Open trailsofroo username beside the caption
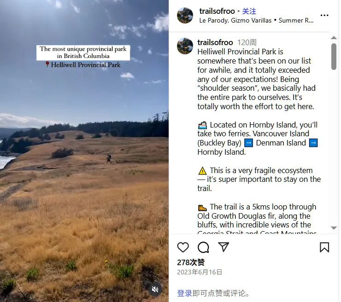The height and width of the screenshot is (302, 341). (x=215, y=42)
